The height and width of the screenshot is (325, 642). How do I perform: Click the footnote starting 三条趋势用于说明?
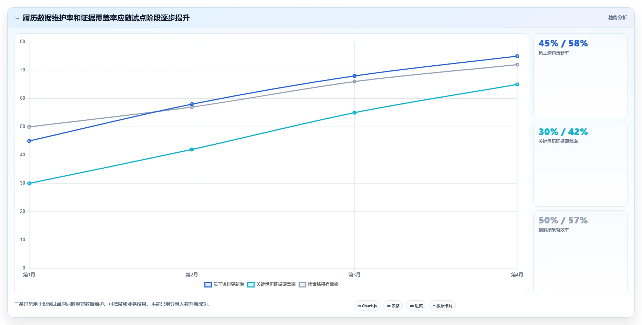pos(113,304)
